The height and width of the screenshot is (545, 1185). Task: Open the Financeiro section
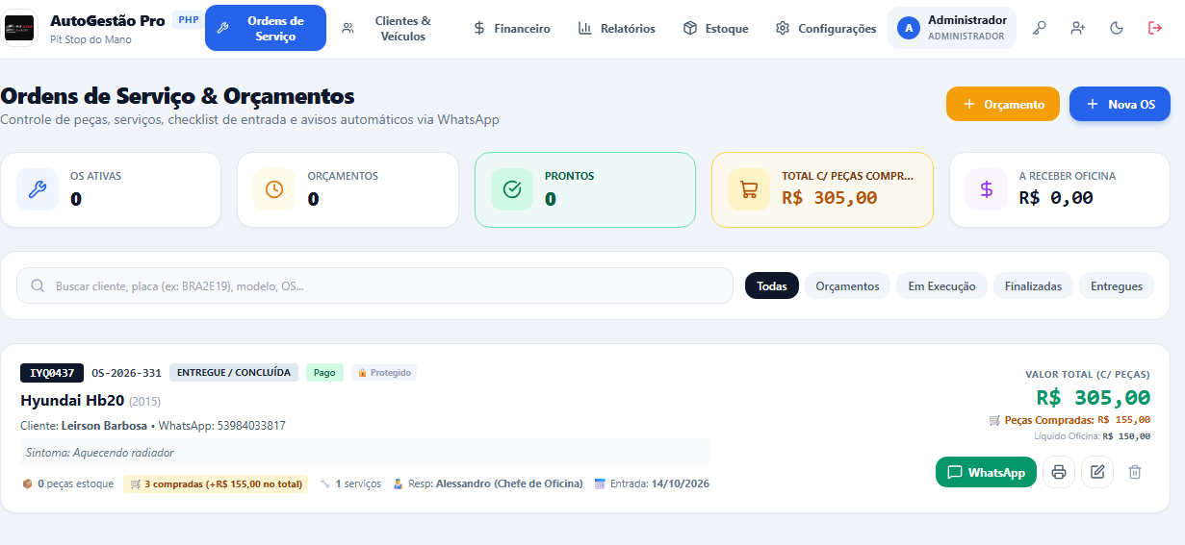[512, 29]
